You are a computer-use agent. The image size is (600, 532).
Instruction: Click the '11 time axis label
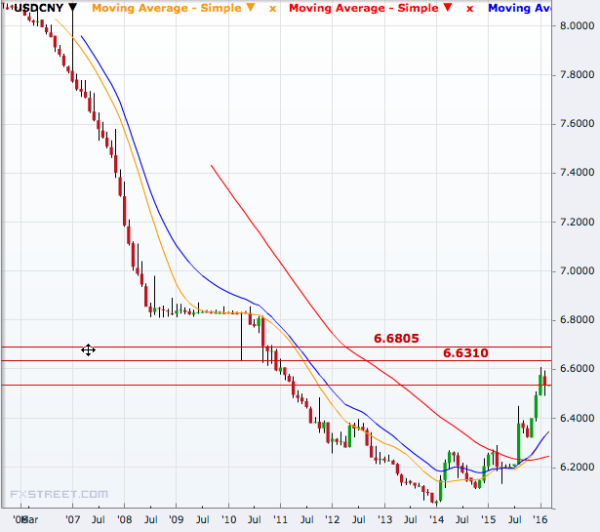(x=280, y=519)
